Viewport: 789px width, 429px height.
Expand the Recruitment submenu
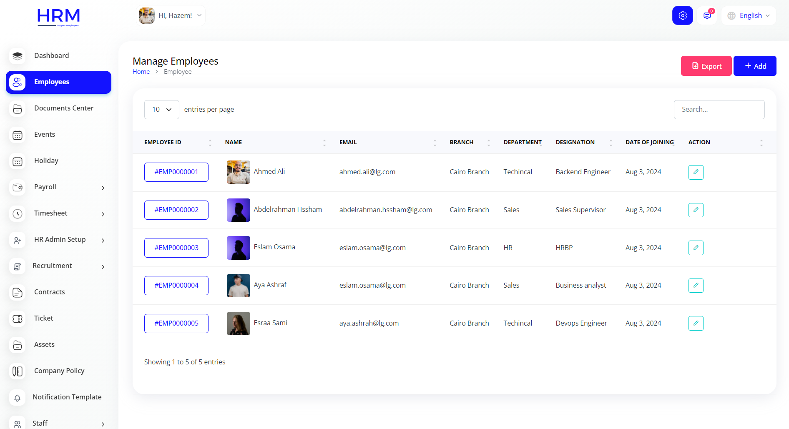tap(103, 267)
